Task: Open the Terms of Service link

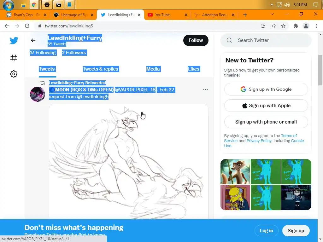Action: pyautogui.click(x=289, y=136)
